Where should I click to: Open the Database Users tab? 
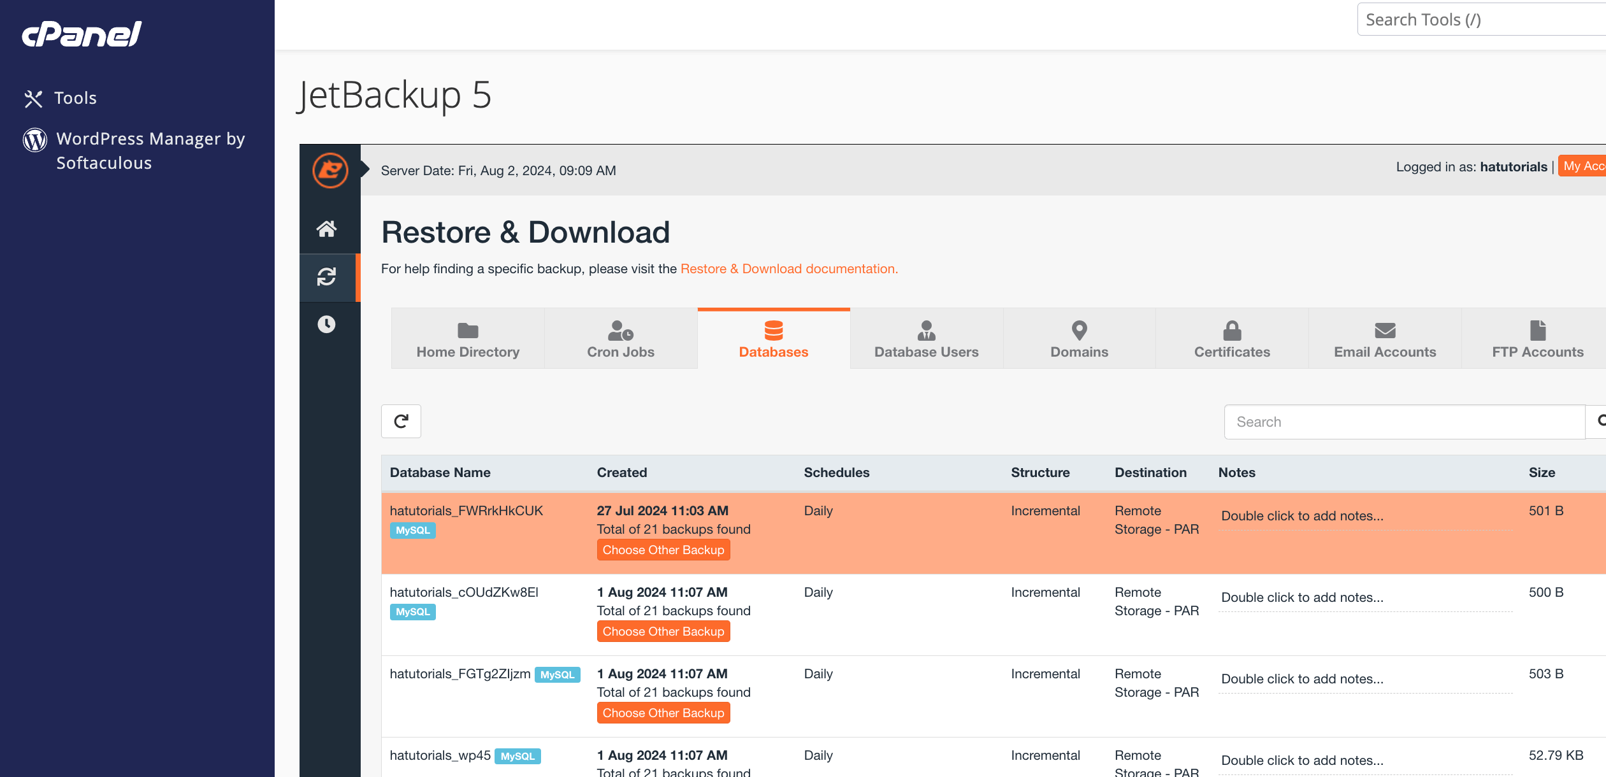point(927,339)
